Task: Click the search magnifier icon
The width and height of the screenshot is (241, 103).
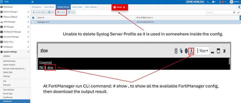Action: click(234, 13)
